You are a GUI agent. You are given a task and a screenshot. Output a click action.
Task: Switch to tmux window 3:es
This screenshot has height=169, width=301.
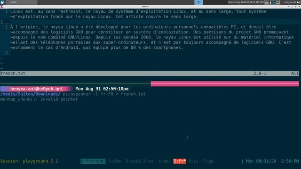click(148, 161)
